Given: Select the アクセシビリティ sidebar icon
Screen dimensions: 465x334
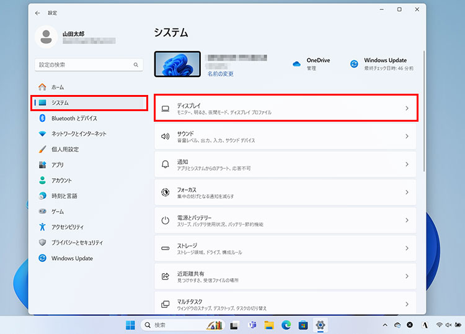Looking at the screenshot, I should pyautogui.click(x=43, y=227).
